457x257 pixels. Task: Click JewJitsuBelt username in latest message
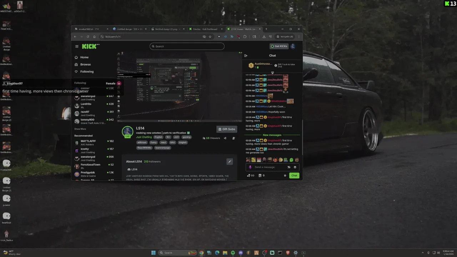click(x=275, y=149)
